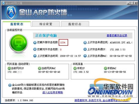Click the title bar shield app icon
This screenshot has width=139, height=104.
(x=3, y=3)
